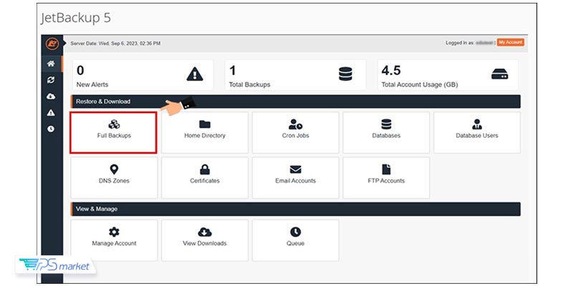Open the Home Directory folder tile
The image size is (573, 286).
(205, 132)
